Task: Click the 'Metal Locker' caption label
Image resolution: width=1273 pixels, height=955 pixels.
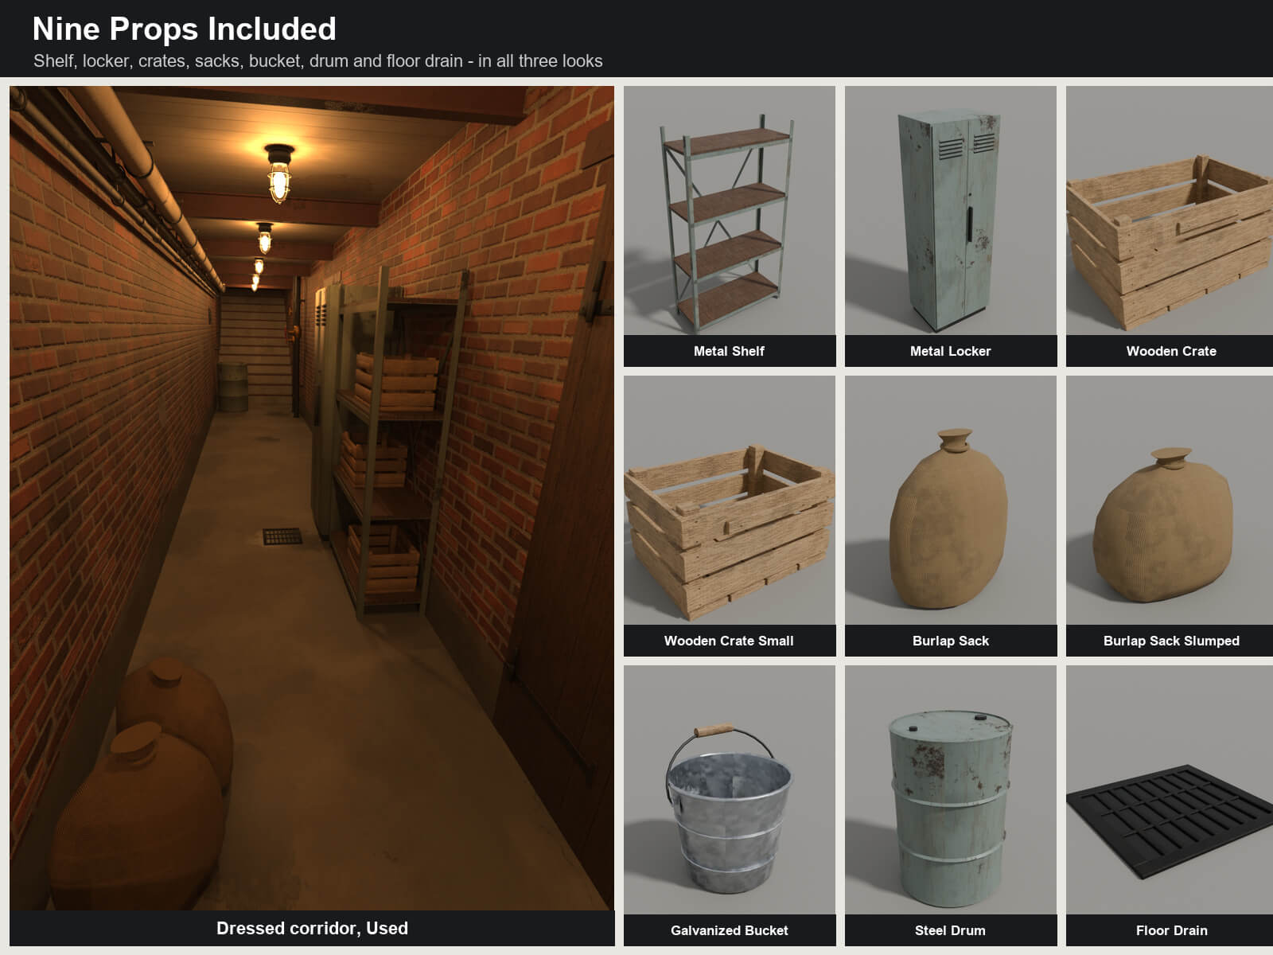Action: pos(951,351)
